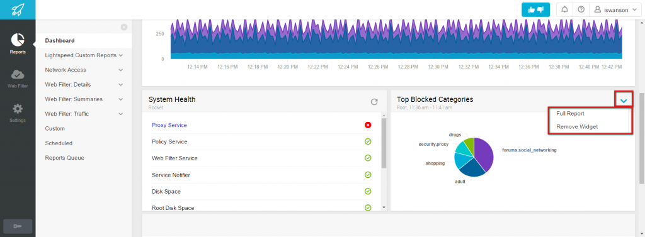
Task: Open the notifications bell icon
Action: [564, 10]
